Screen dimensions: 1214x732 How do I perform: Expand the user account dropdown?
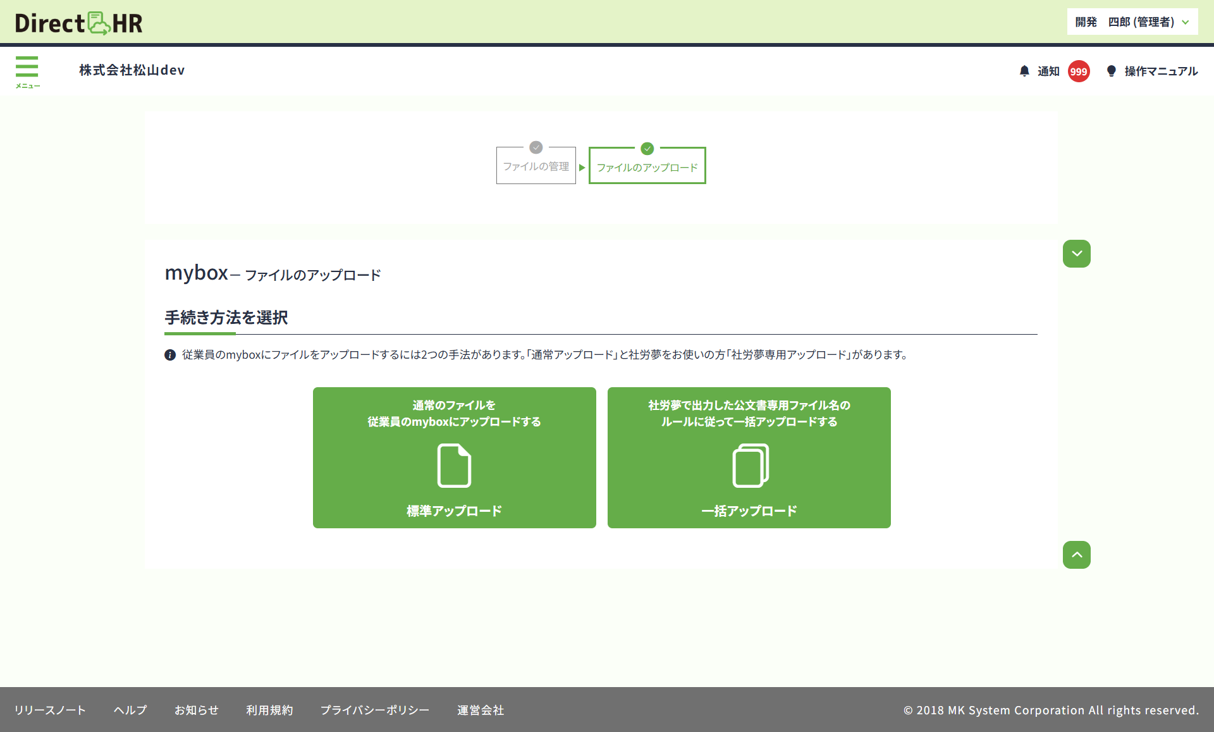[x=1132, y=22]
